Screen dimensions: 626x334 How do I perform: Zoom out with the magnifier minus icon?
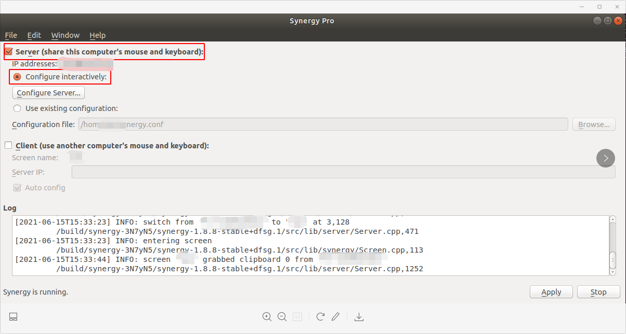tap(282, 317)
